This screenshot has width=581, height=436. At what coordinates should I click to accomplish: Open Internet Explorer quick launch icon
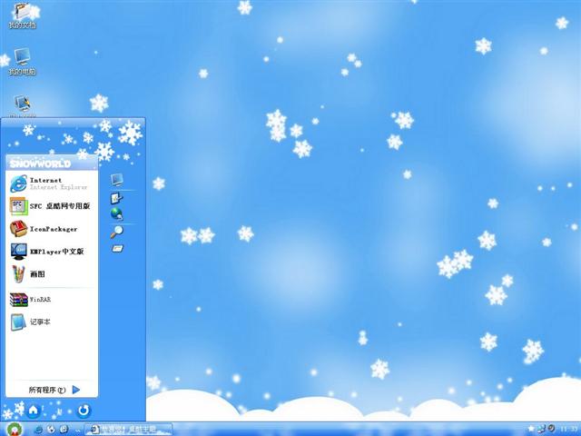[38, 430]
